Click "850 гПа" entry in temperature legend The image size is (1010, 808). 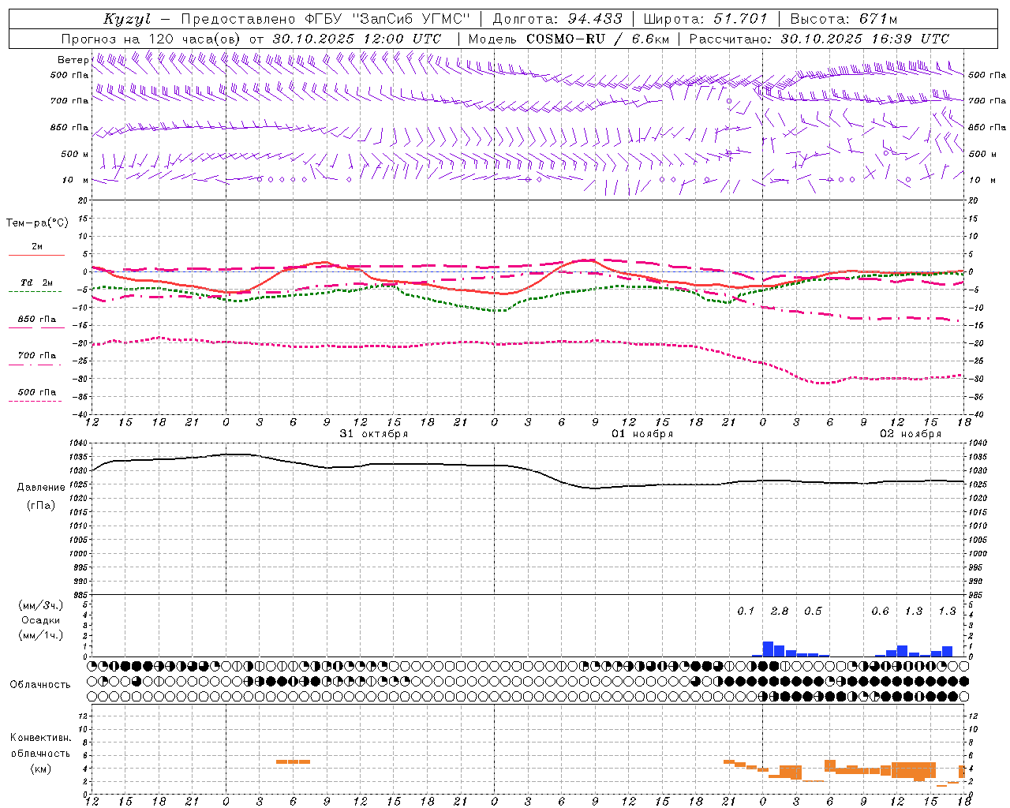[x=37, y=319]
